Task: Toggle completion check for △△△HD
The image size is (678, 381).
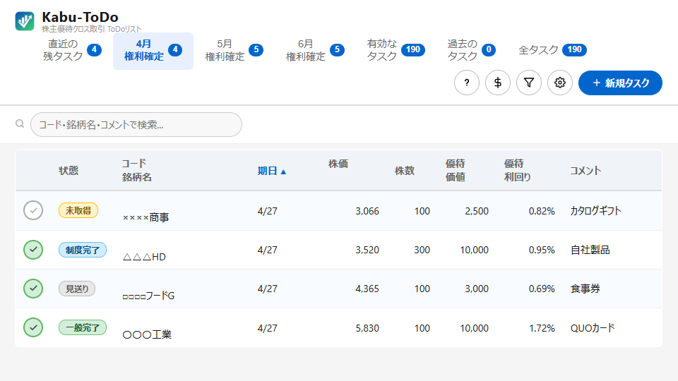Action: click(33, 250)
